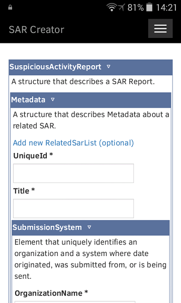Screen dimensions: 181x303
Task: Tap the lock icon in status bar
Action: [x=10, y=8]
